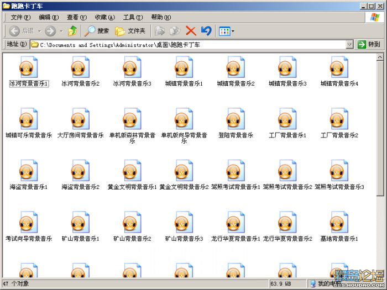This screenshot has width=387, height=290.
Task: Select the 驾照考试背景音乐3 file icon
Action: (339, 170)
